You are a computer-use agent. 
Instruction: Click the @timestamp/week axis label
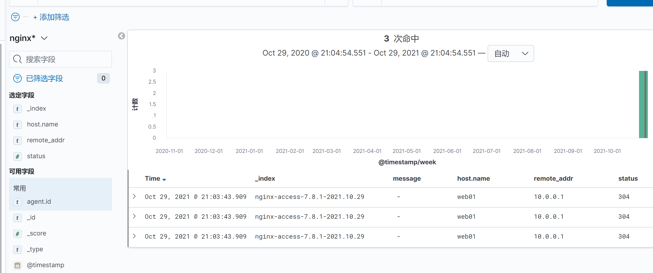pos(407,162)
